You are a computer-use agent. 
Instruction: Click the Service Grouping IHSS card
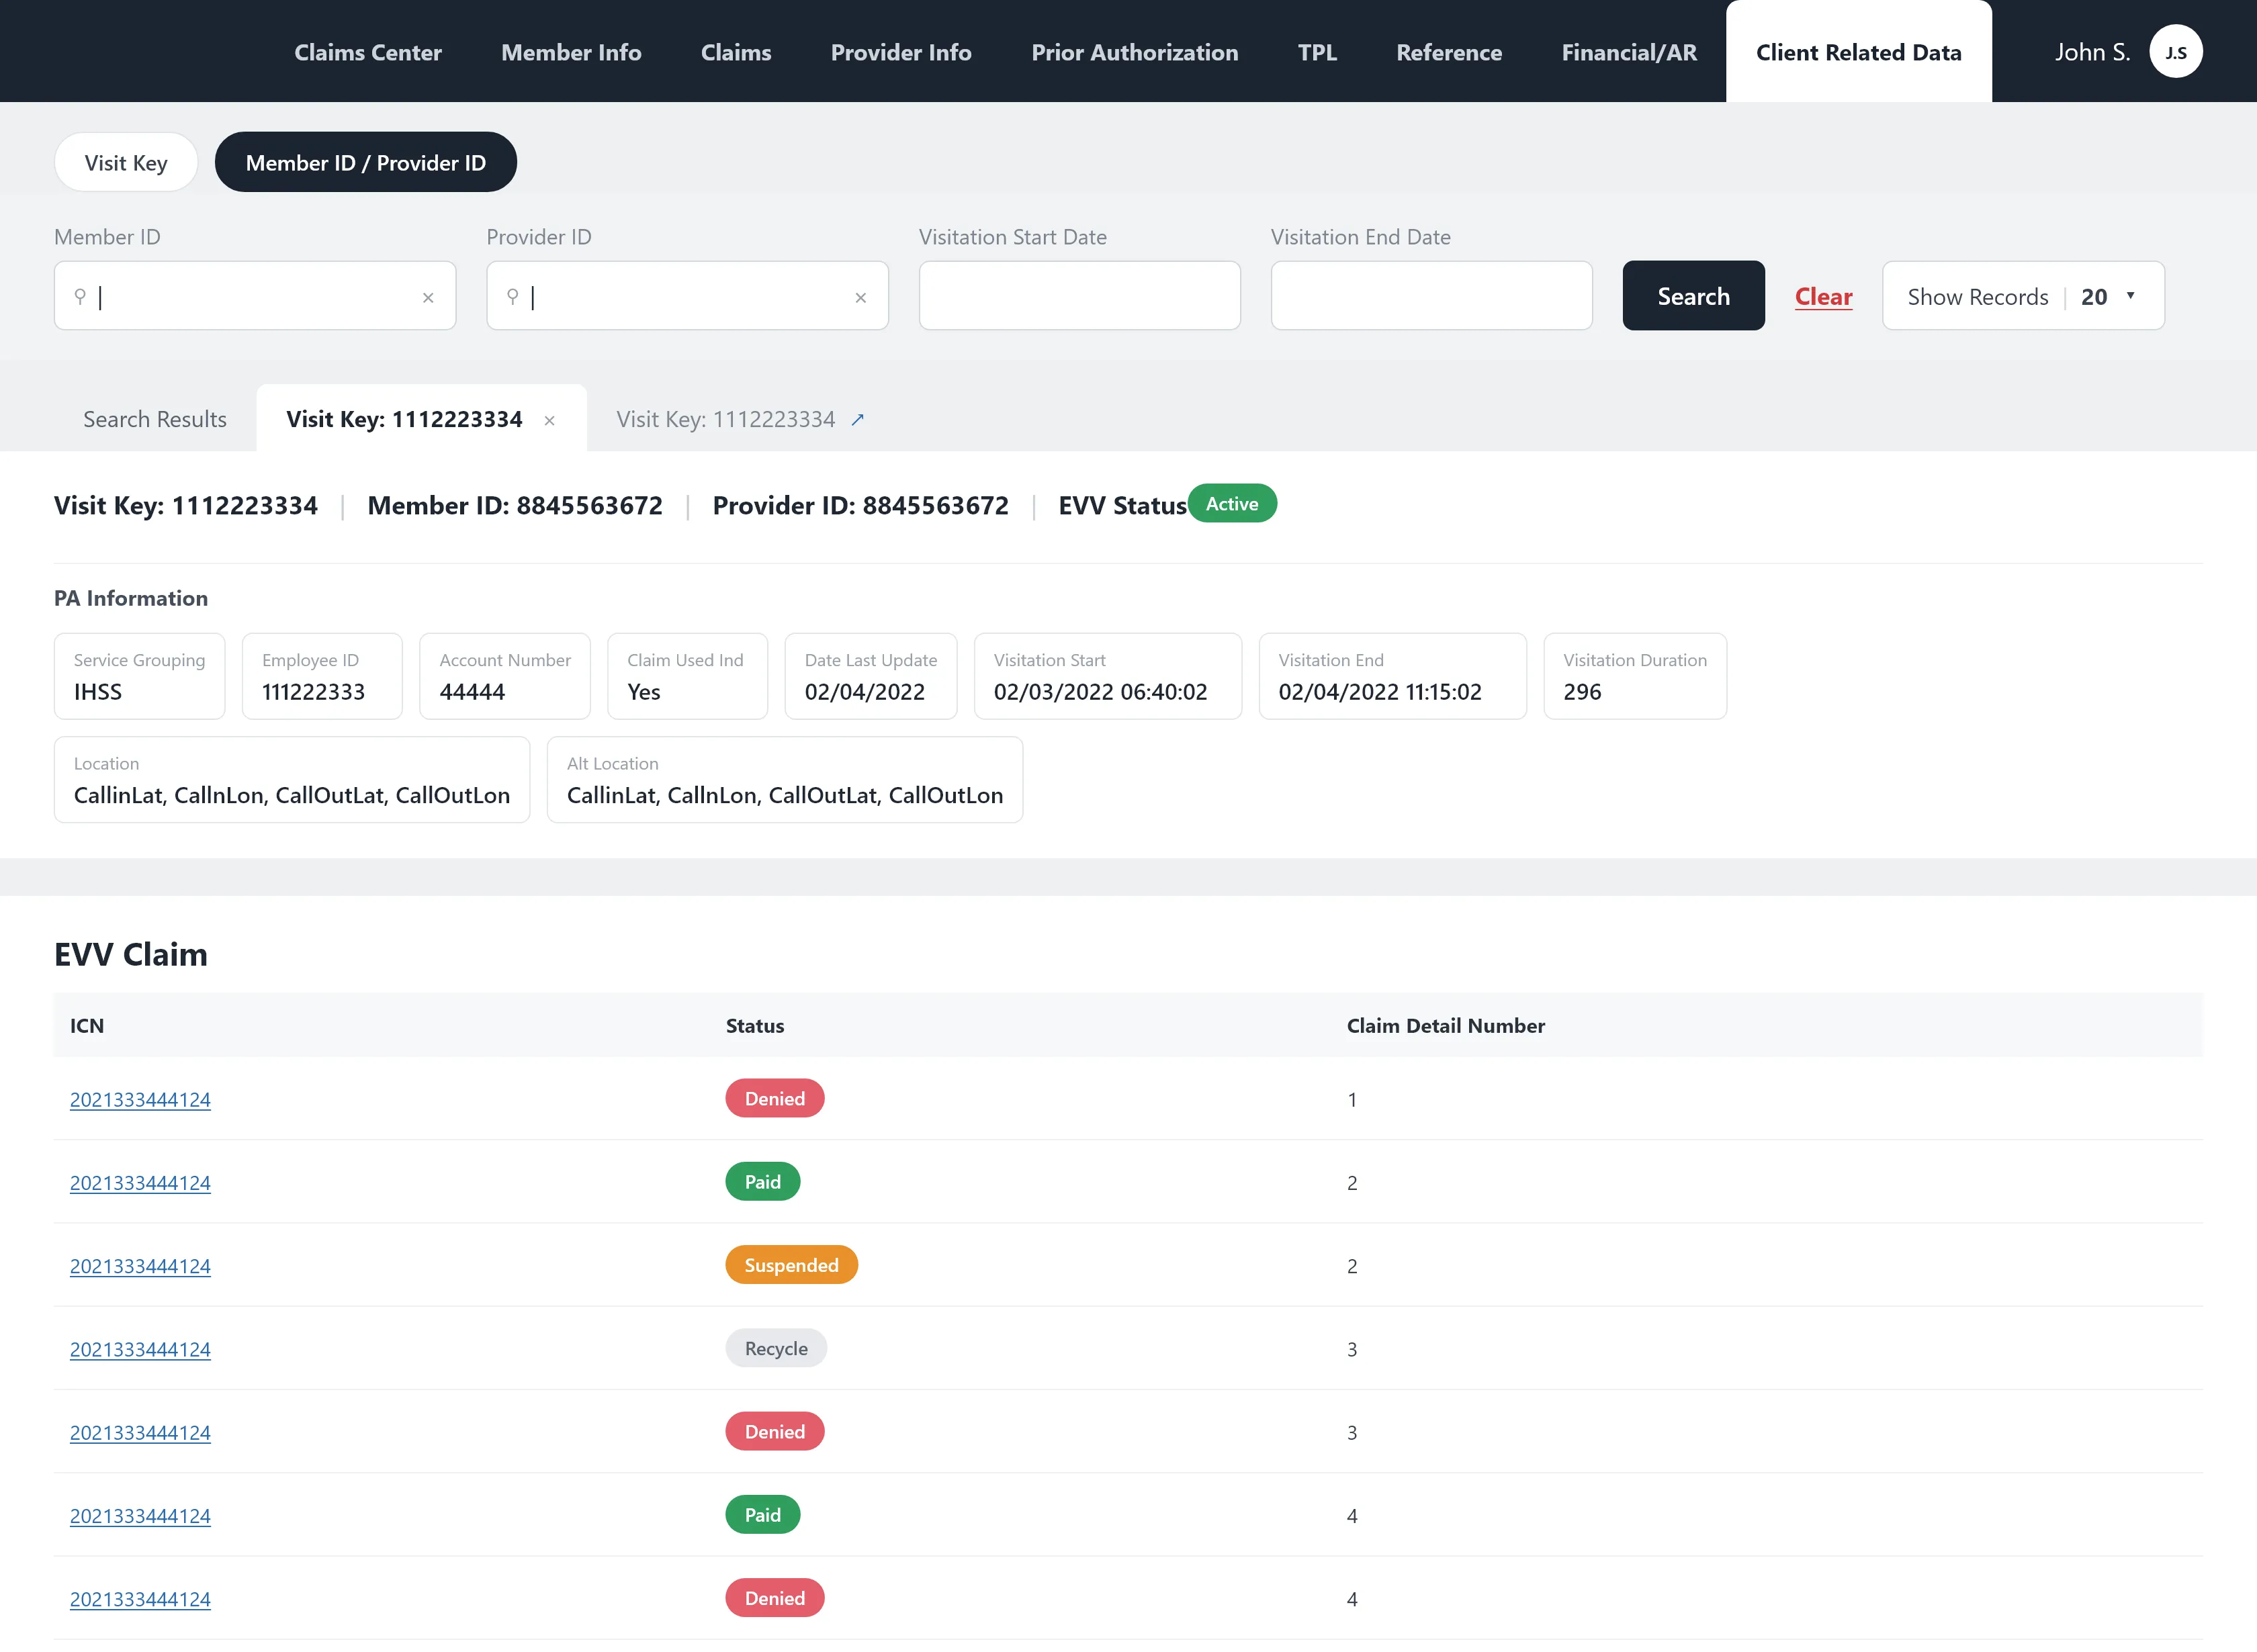(140, 676)
